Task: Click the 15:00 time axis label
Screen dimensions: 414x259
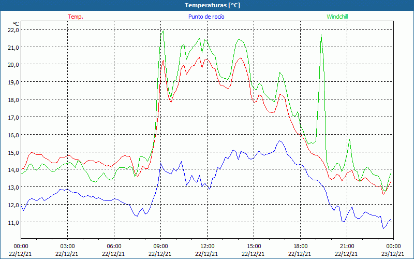Action: 254,247
